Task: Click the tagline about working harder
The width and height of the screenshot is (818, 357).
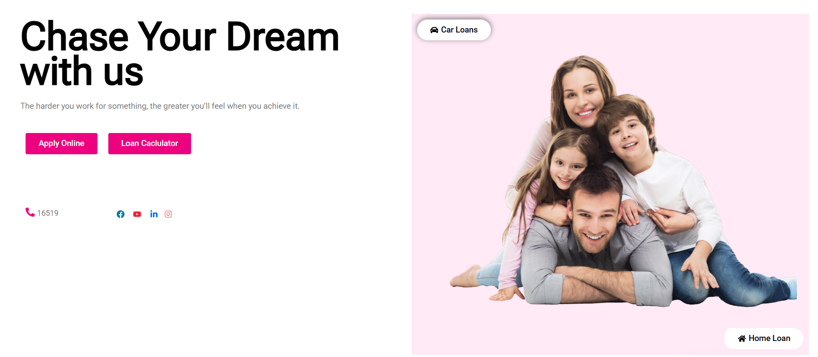Action: point(160,106)
